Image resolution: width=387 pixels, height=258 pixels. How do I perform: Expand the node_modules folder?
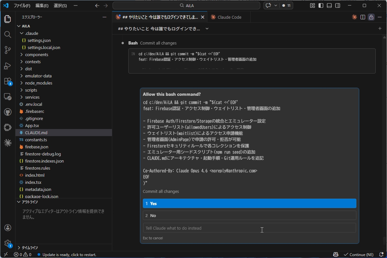click(22, 83)
